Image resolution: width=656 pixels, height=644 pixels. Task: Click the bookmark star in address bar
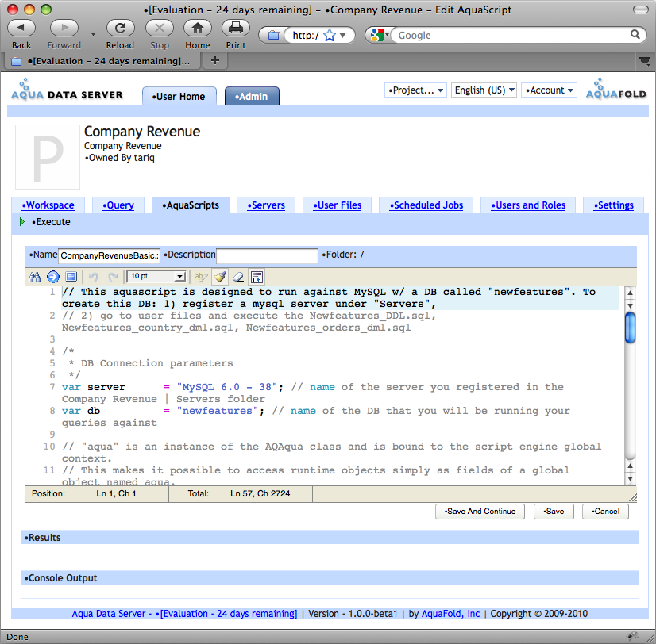330,36
